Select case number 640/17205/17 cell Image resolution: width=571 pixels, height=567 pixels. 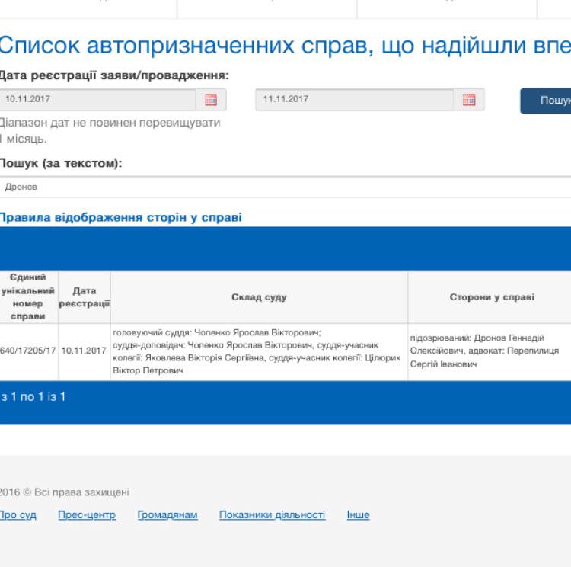pos(28,351)
